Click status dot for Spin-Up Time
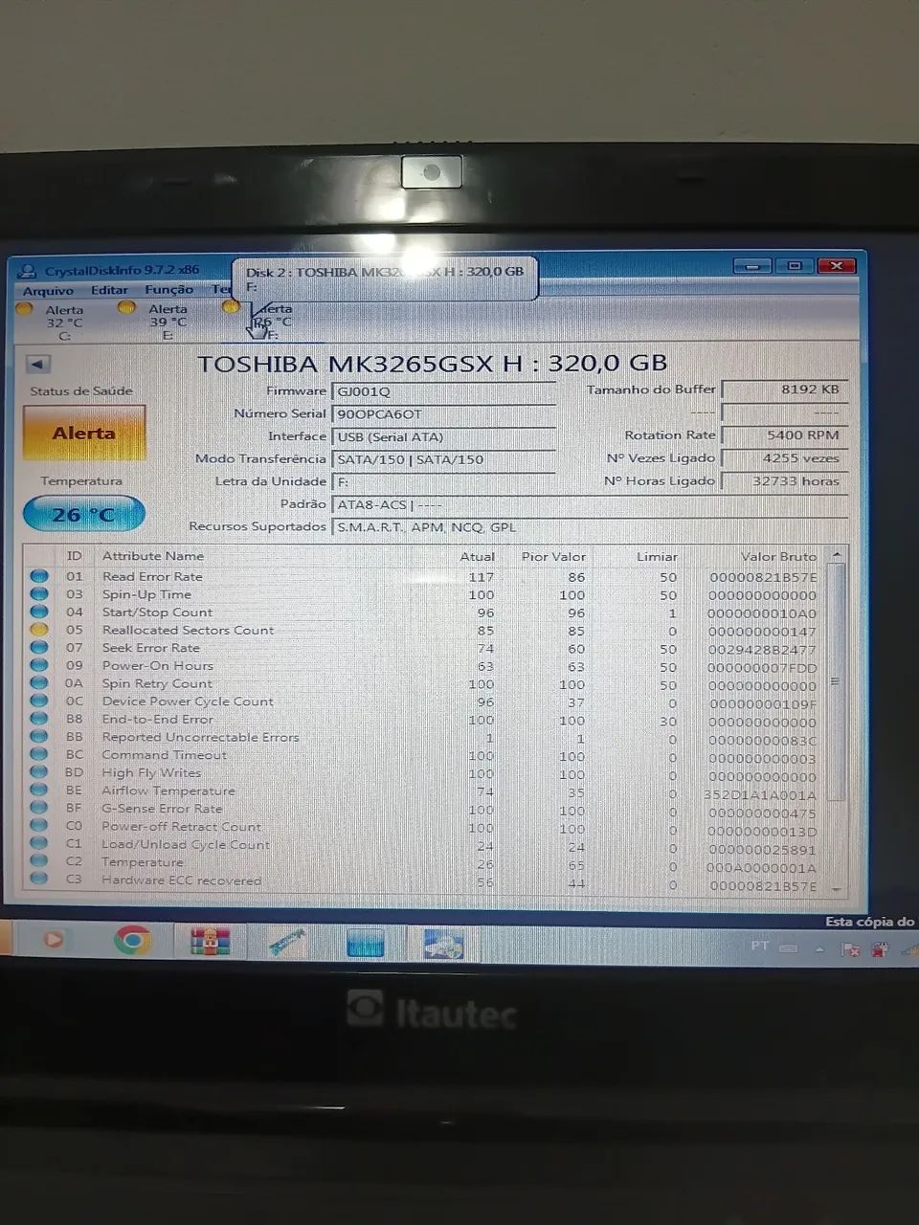This screenshot has width=919, height=1225. pos(38,594)
